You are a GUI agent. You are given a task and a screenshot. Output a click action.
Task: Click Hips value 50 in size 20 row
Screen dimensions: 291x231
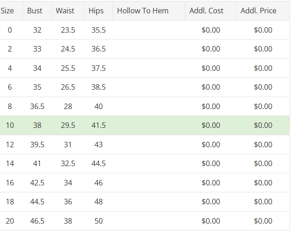(98, 221)
